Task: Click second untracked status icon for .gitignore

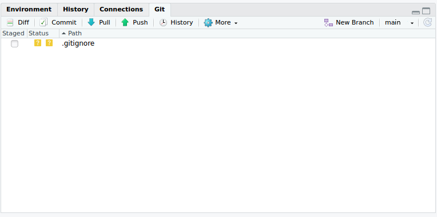Action: [x=49, y=43]
